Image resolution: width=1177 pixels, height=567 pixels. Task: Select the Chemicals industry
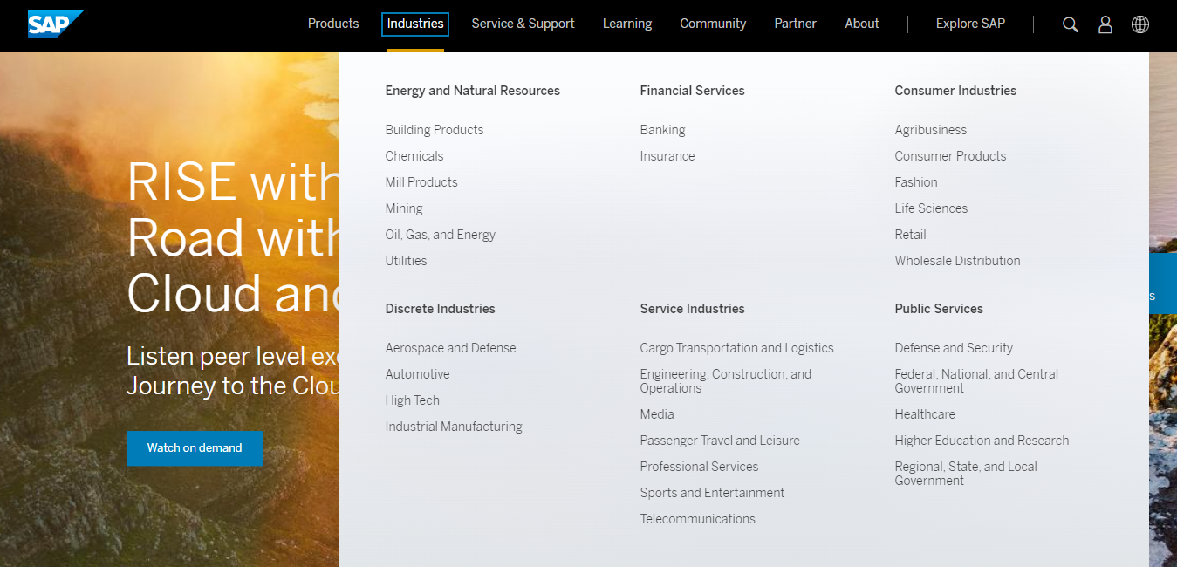[x=414, y=156]
